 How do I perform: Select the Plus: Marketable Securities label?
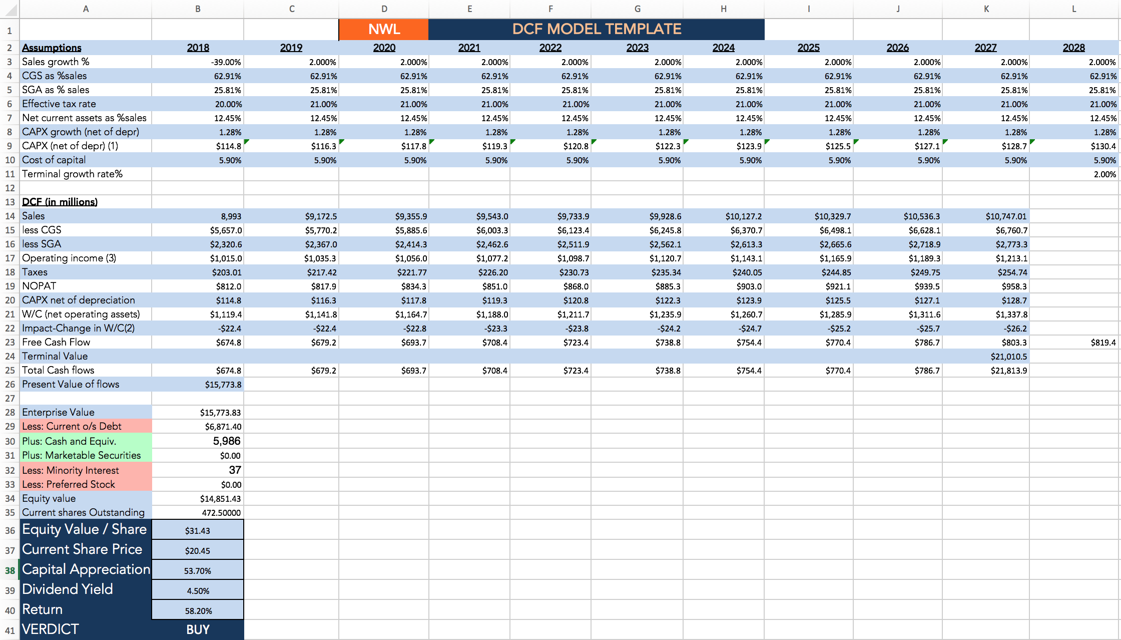(x=86, y=455)
